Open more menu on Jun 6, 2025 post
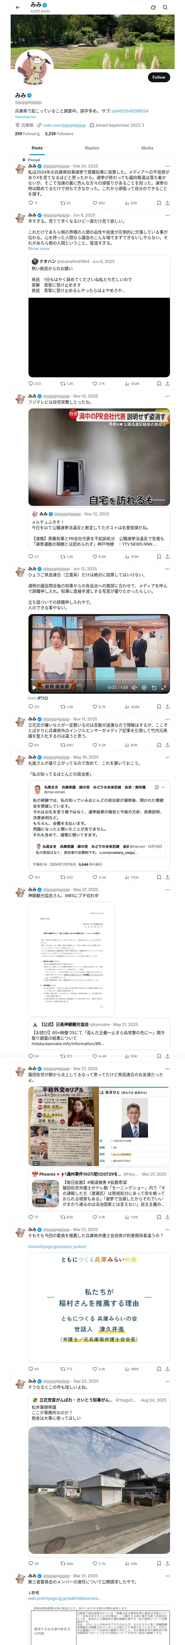185x1645 pixels. [x=168, y=215]
